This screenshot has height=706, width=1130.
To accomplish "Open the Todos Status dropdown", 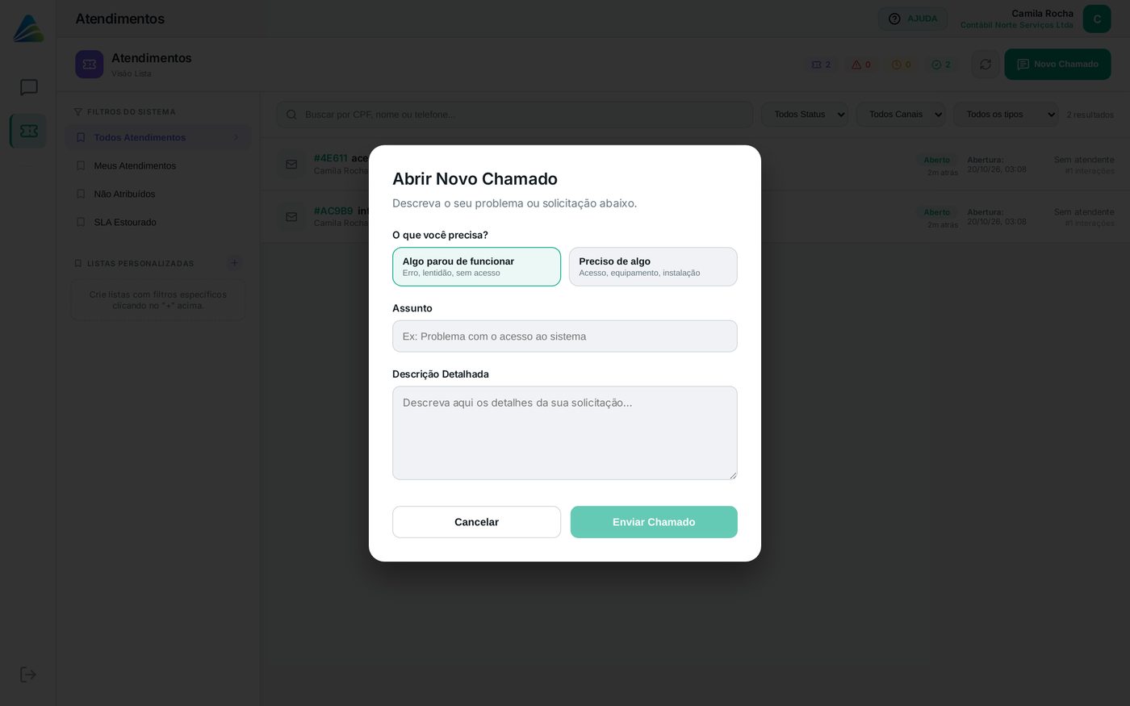I will [x=805, y=115].
